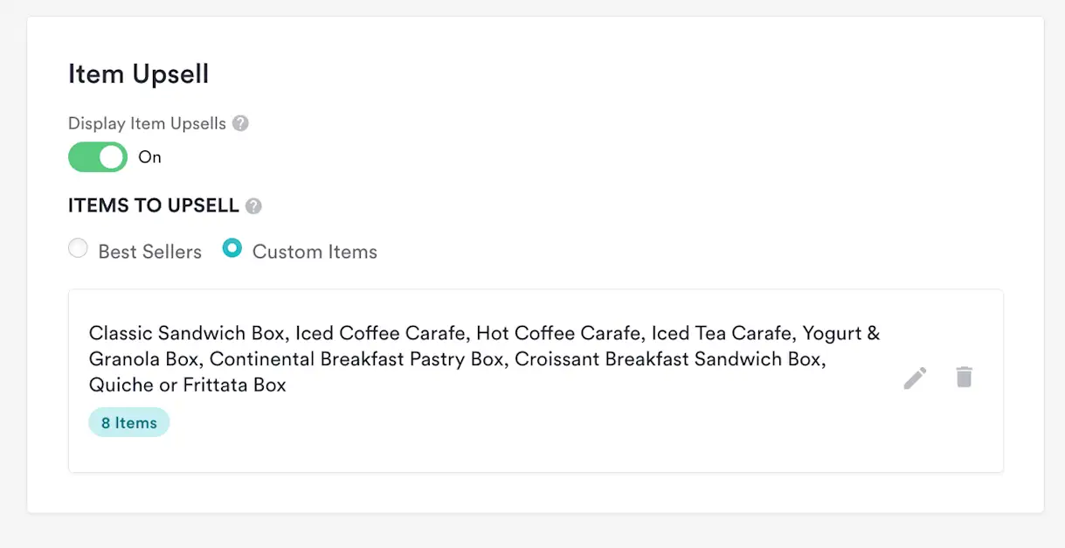Click the "Custom Items" label text
This screenshot has height=548, width=1065.
point(315,252)
